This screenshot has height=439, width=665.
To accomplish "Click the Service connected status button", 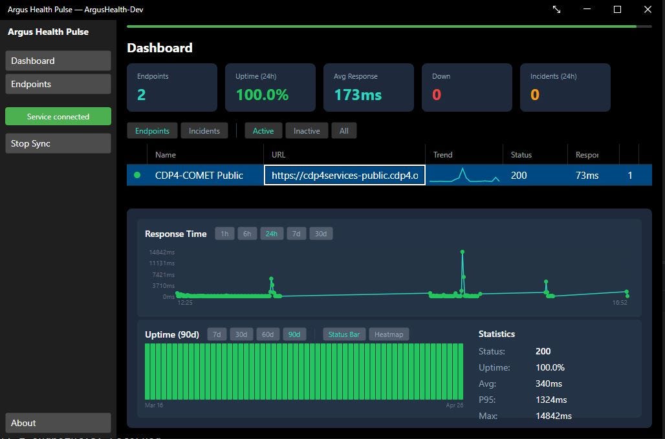I will (58, 116).
